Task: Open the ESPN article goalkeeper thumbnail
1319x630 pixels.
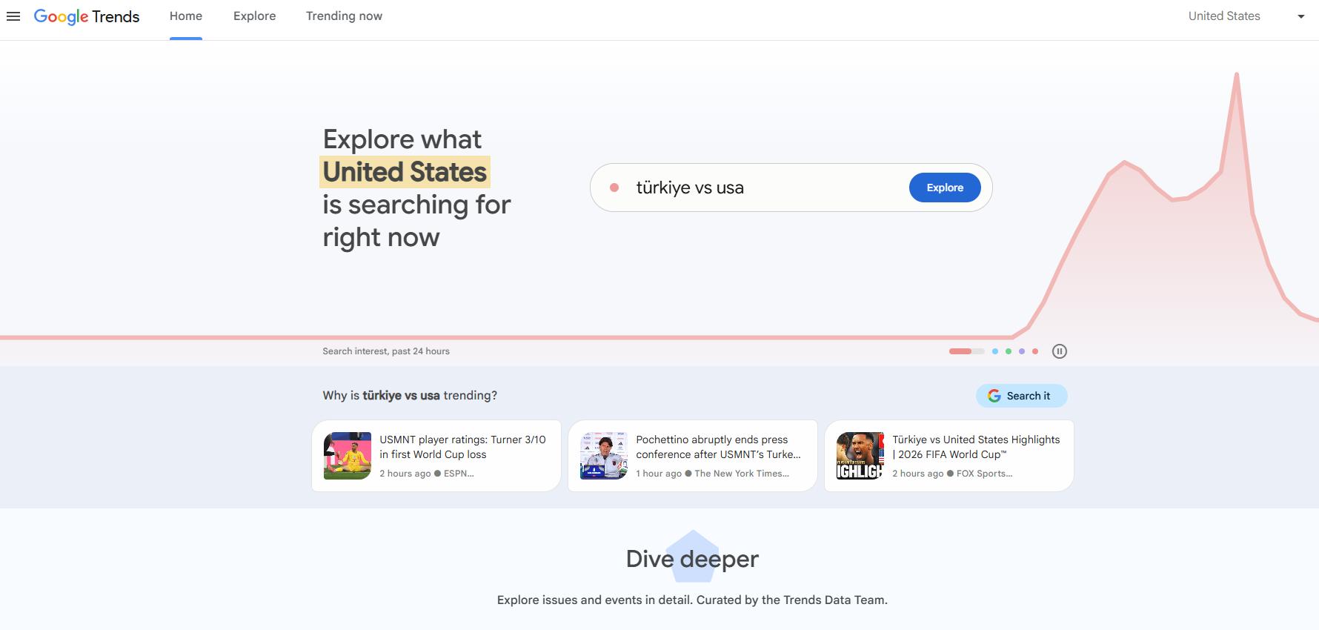Action: coord(348,456)
